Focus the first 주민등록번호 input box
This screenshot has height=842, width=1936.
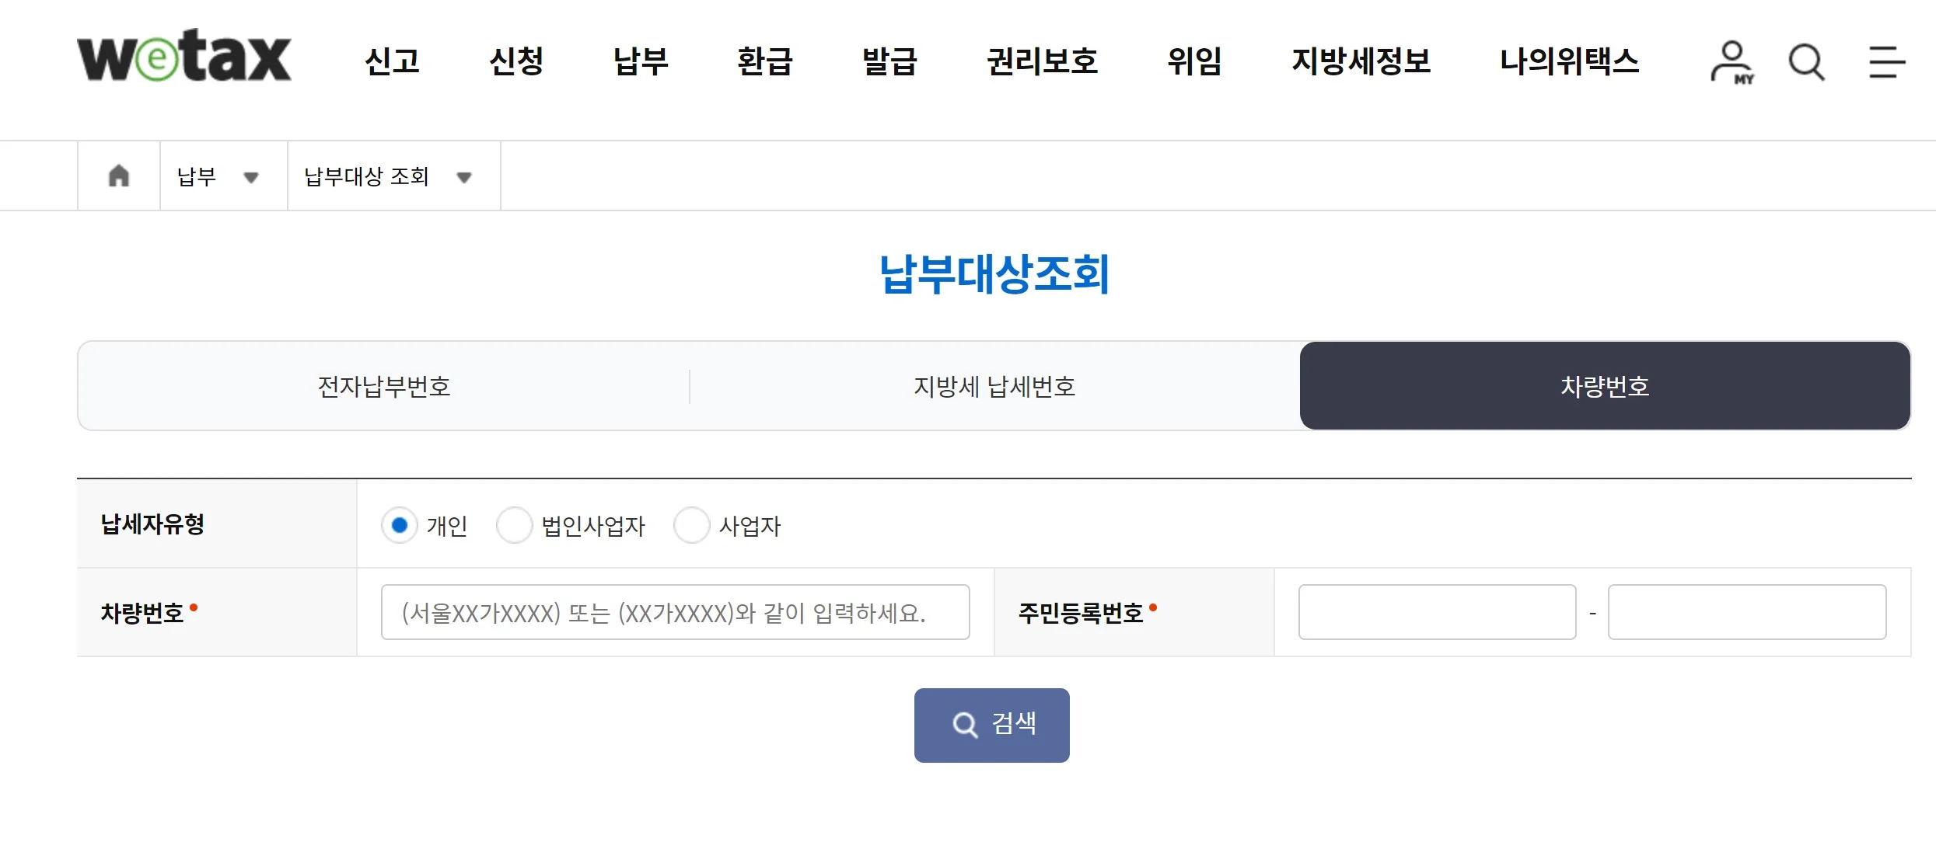(x=1437, y=612)
